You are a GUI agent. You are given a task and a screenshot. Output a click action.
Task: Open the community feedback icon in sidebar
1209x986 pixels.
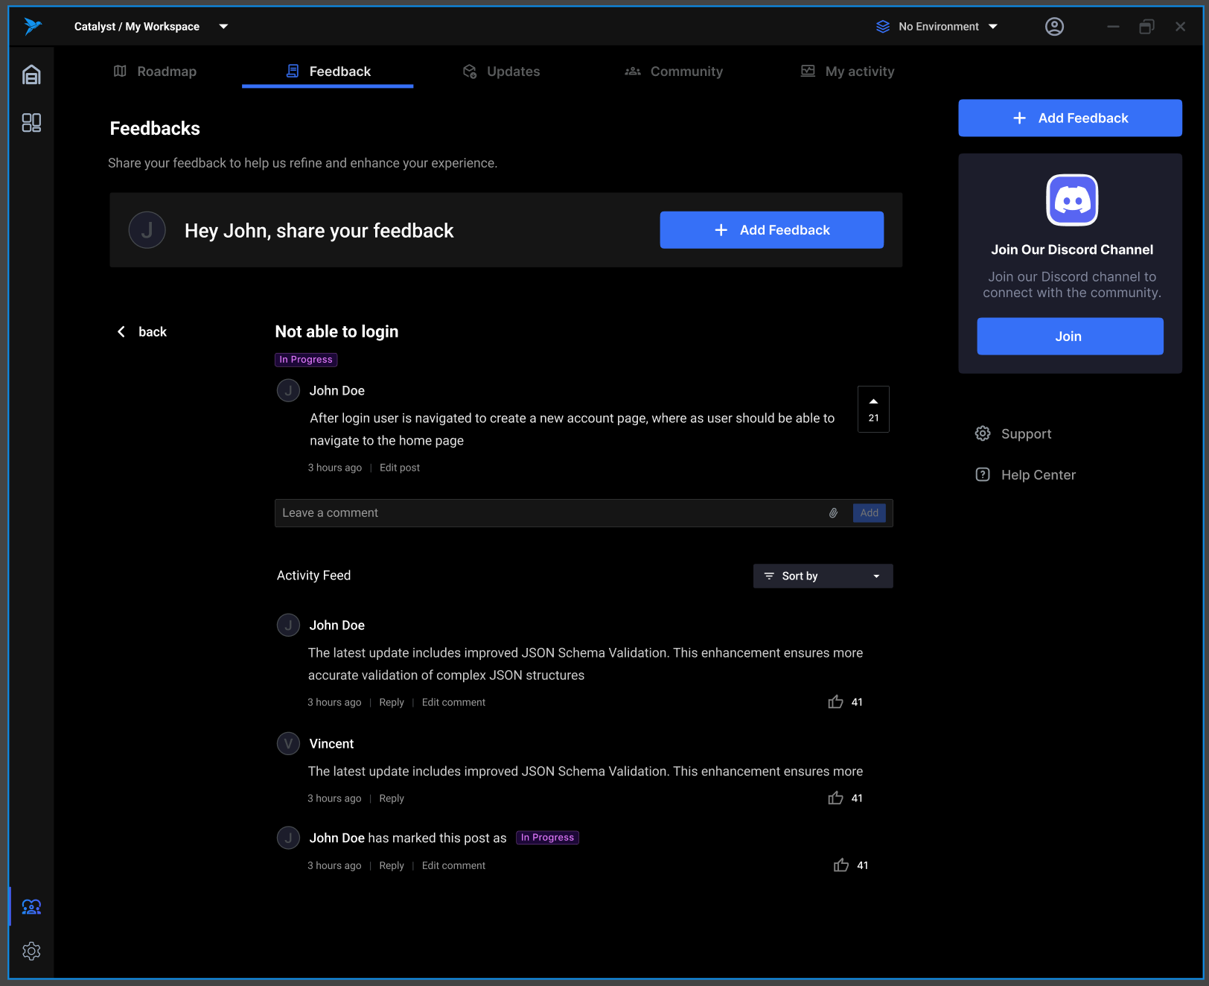31,906
